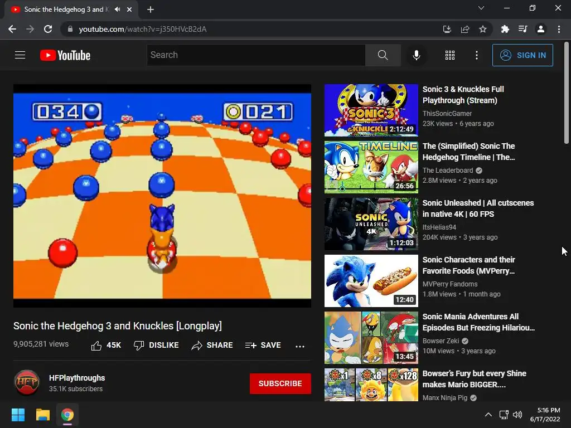571x428 pixels.
Task: Open the HFPlaythroughs channel name link
Action: (x=77, y=378)
